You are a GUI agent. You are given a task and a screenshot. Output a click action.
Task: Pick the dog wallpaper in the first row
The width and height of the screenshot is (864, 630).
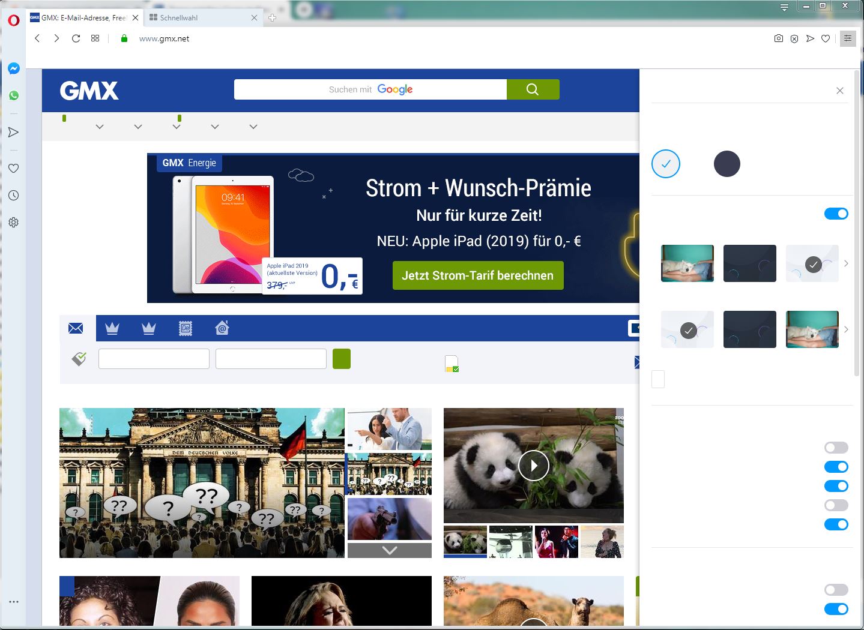pos(687,263)
